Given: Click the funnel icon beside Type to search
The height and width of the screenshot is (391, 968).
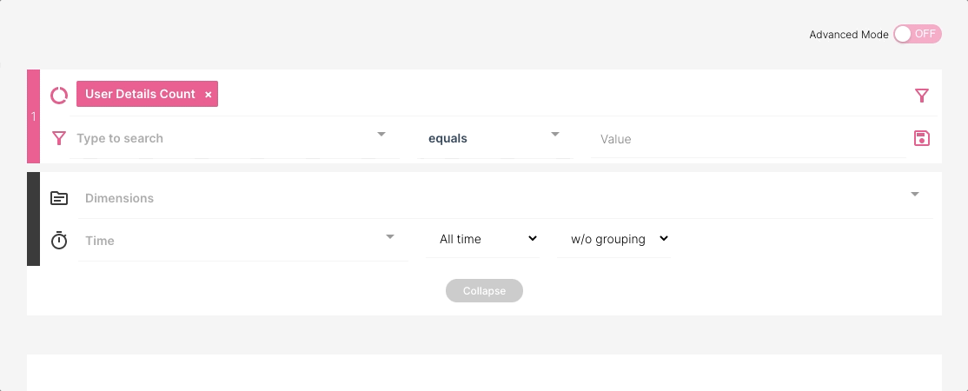Looking at the screenshot, I should pyautogui.click(x=59, y=138).
